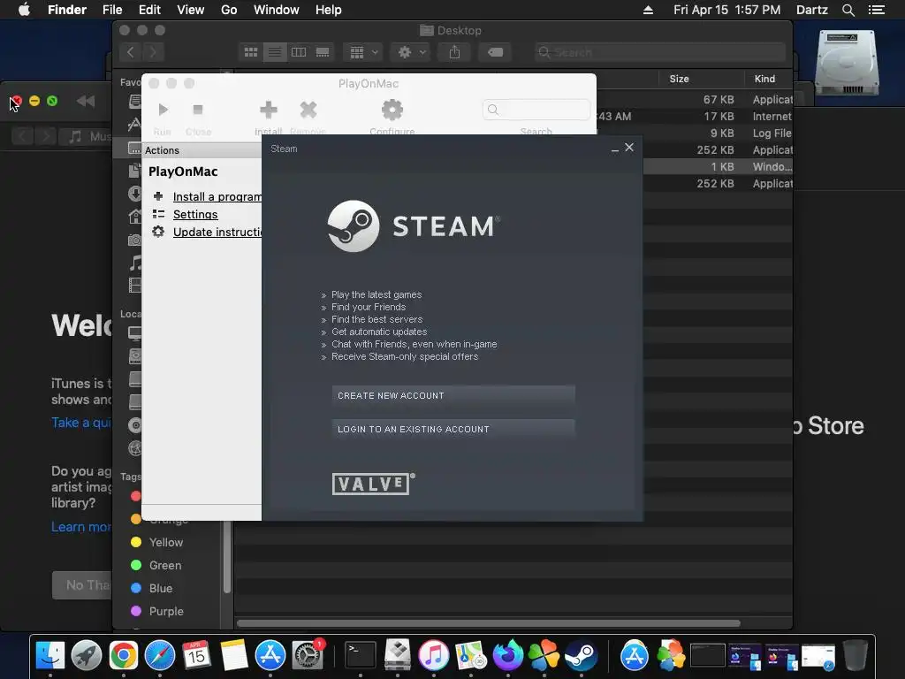Switch Finder to icon view
Viewport: 905px width, 679px height.
251,52
